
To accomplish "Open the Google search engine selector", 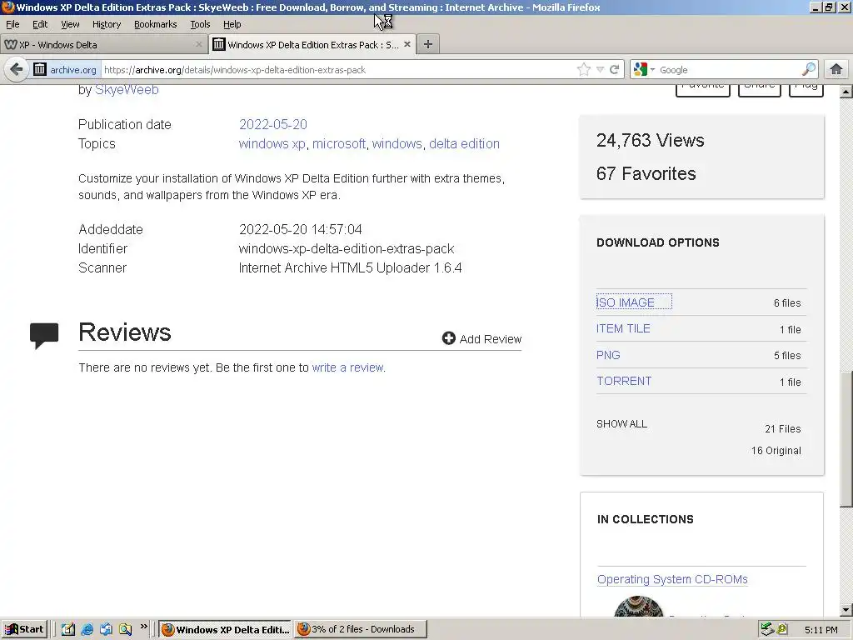I will 644,70.
